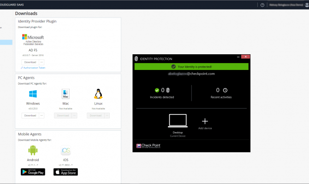Download the AD FS plugin

[30, 62]
